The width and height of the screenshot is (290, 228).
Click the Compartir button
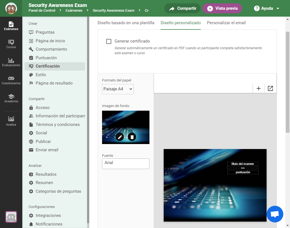pos(182,9)
